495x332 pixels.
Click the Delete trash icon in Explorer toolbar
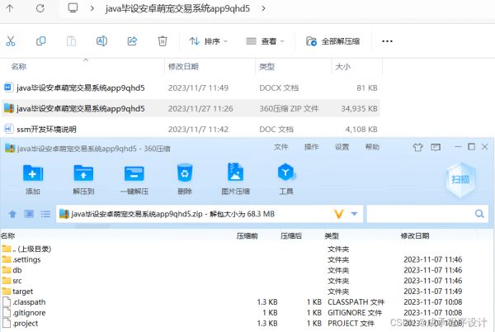pos(163,41)
